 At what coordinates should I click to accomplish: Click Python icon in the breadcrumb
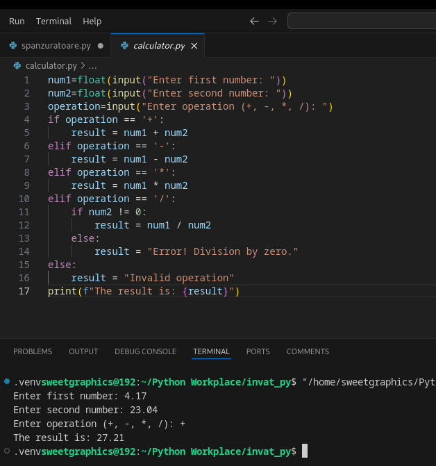(17, 66)
